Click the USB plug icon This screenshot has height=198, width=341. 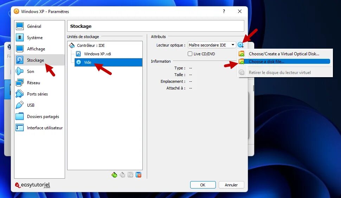pos(20,105)
